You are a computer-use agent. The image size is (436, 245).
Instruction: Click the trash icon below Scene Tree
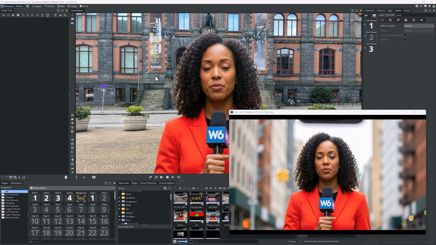click(66, 177)
